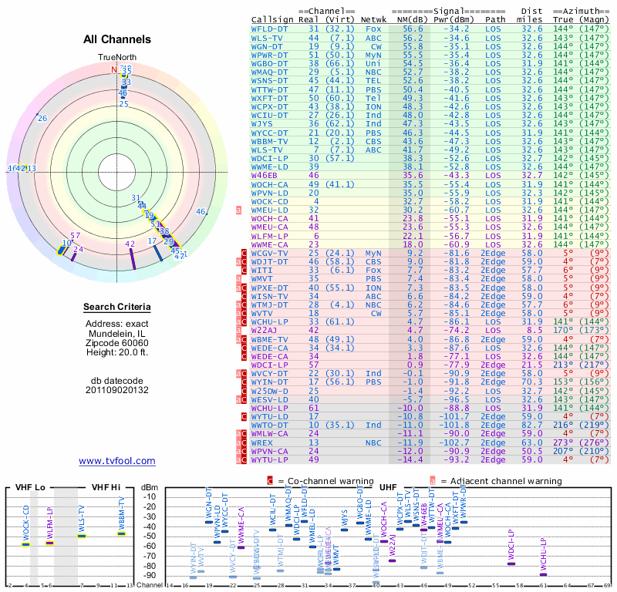The image size is (617, 592).
Task: Click the adjacent channel warning icon beside WMVT
Action: tap(239, 278)
